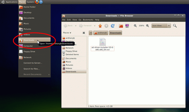The image size is (189, 112).
Task: Choose Connect to Server in Places menu
Action: [35, 63]
